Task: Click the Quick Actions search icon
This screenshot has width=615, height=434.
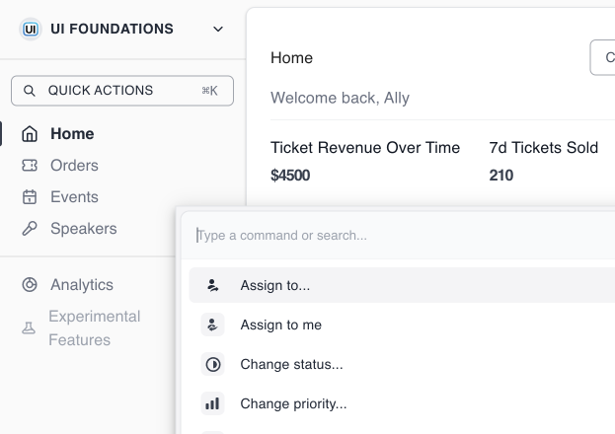Action: (x=30, y=91)
